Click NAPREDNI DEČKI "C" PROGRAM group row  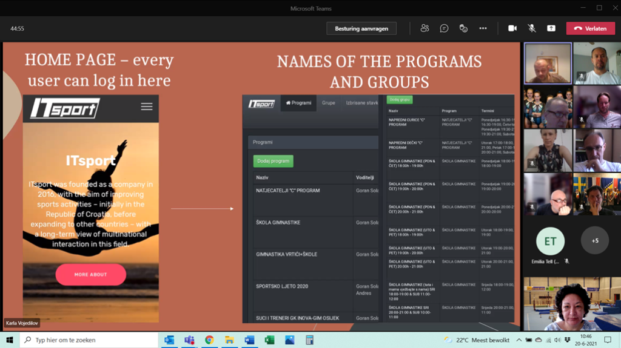[451, 147]
